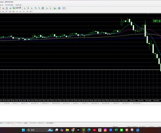
Task: Open Zoom from the taskbar
Action: [x=111, y=130]
